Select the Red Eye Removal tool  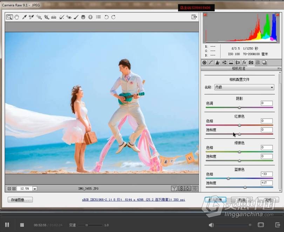[x=69, y=17]
